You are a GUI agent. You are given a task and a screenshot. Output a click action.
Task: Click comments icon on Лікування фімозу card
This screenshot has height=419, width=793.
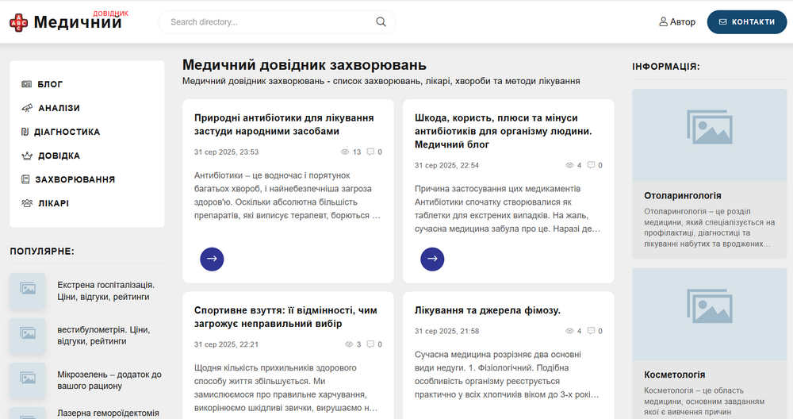[592, 331]
